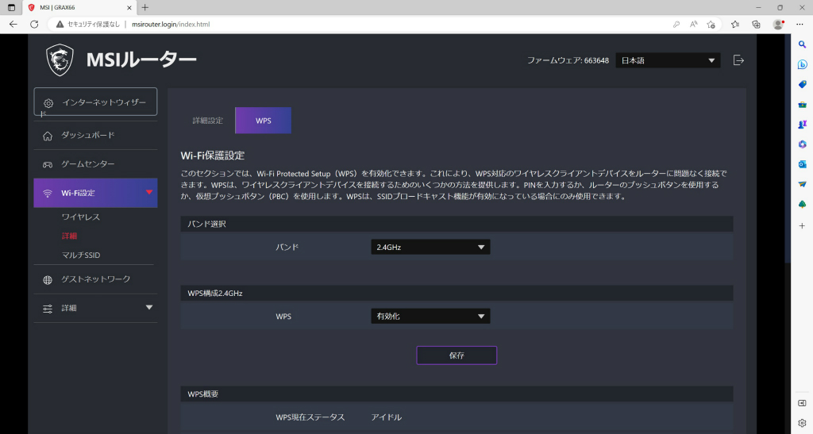Screen dimensions: 813x434
Task: Expand the 詳細 section with sliders icon
Action: [95, 308]
